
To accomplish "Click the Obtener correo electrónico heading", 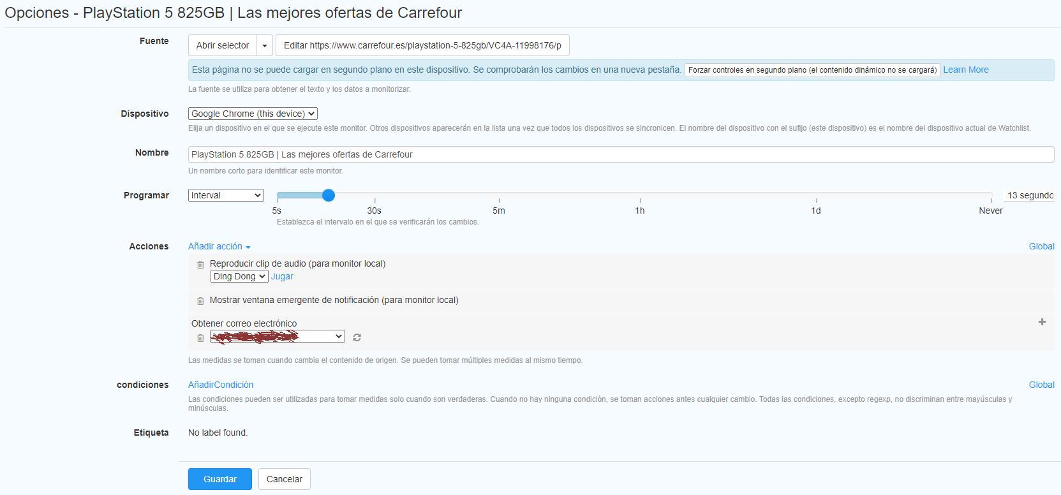I will click(244, 323).
